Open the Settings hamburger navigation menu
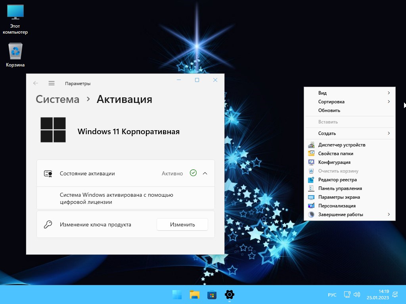This screenshot has height=304, width=406. (52, 83)
